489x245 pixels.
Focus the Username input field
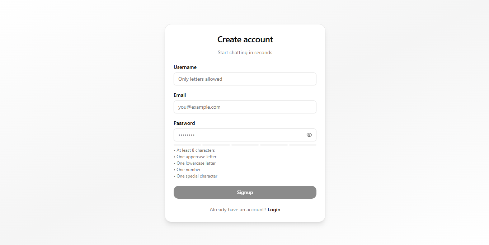click(245, 79)
